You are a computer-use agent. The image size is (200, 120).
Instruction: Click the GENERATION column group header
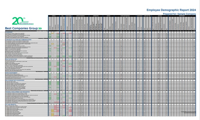click(x=96, y=16)
